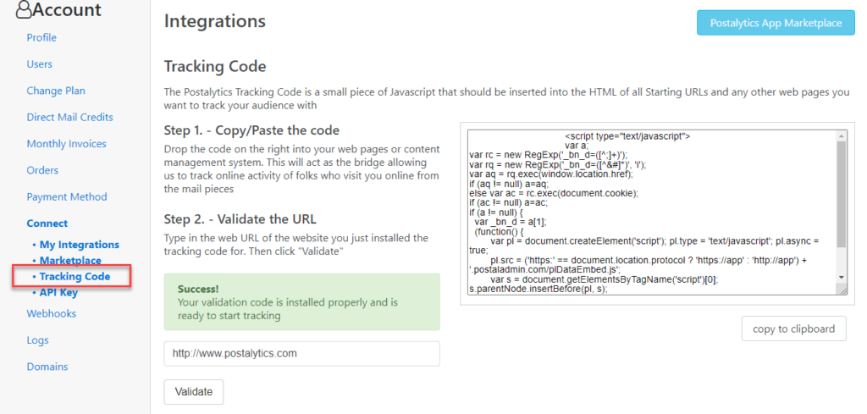View Direct Mail Credits

[x=69, y=117]
